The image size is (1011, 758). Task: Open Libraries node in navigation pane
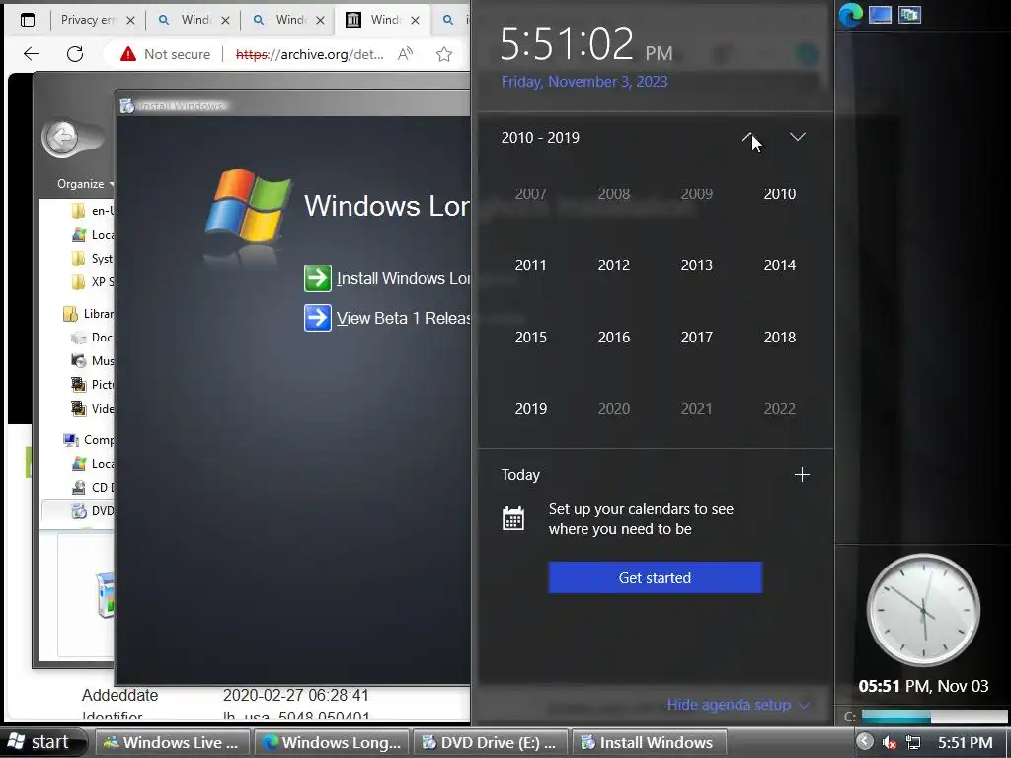88,314
